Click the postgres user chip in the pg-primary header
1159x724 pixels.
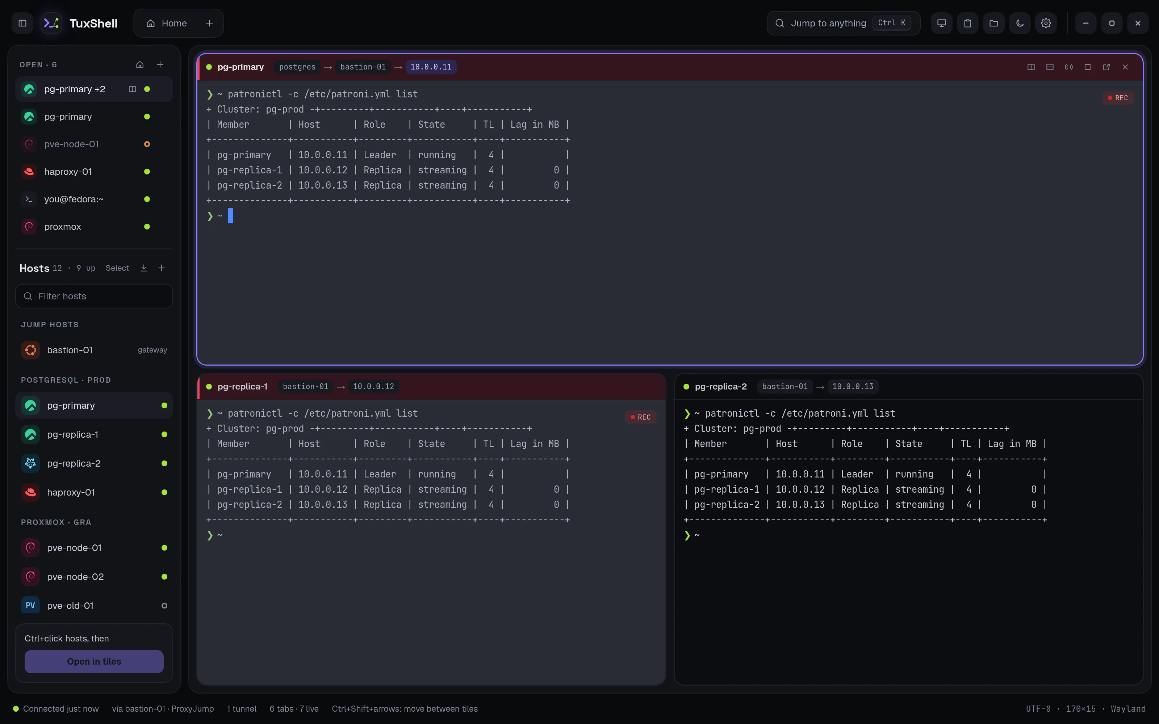[x=297, y=67]
